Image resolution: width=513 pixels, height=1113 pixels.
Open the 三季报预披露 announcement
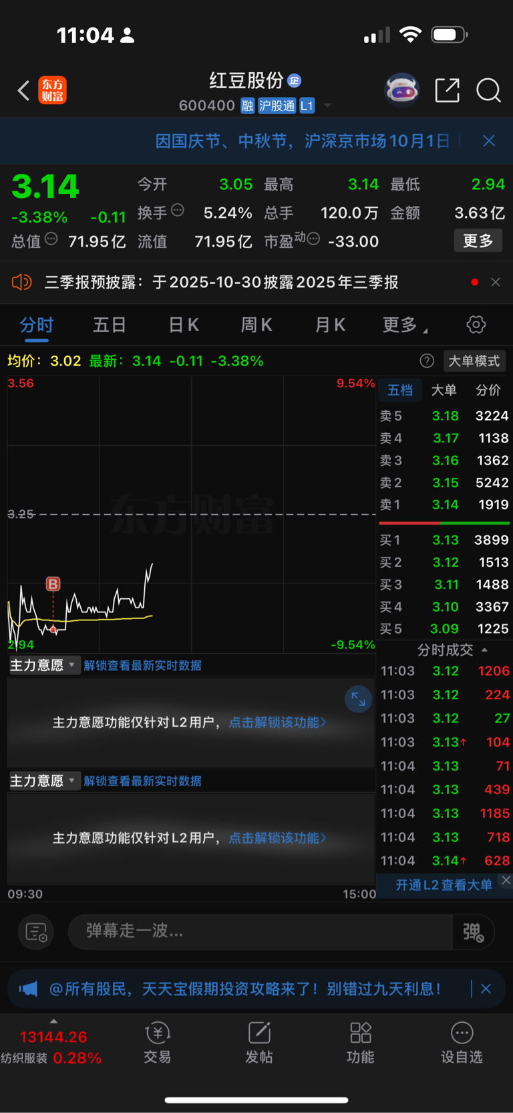(x=221, y=282)
